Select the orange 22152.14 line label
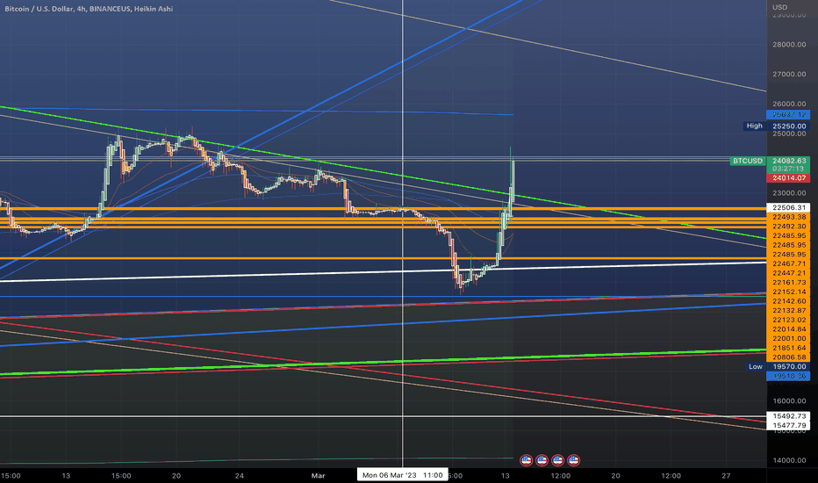Viewport: 818px width, 483px height. click(788, 292)
